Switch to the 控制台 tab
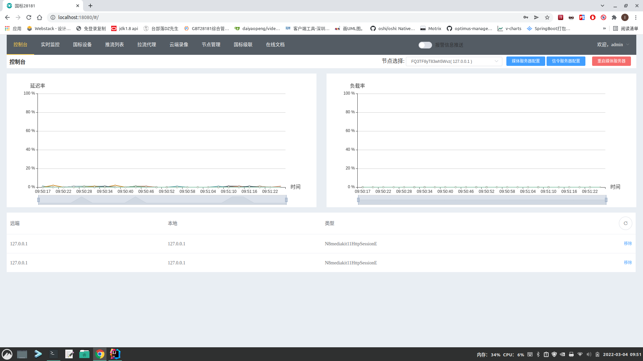This screenshot has height=361, width=643. (20, 45)
